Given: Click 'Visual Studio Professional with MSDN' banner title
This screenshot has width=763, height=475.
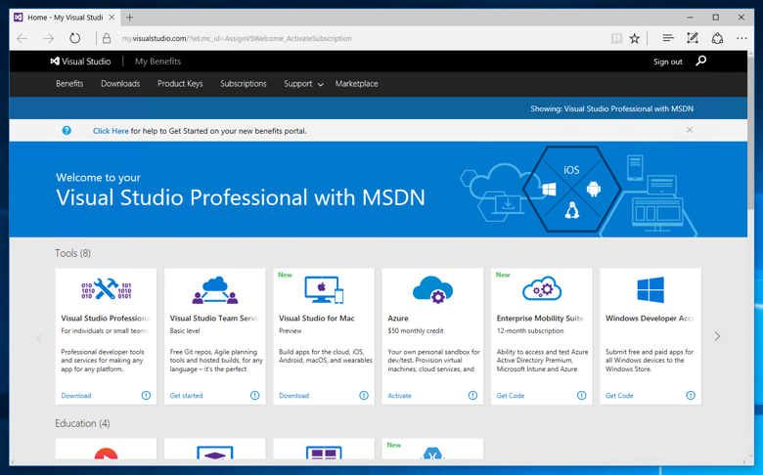Looking at the screenshot, I should pyautogui.click(x=241, y=197).
